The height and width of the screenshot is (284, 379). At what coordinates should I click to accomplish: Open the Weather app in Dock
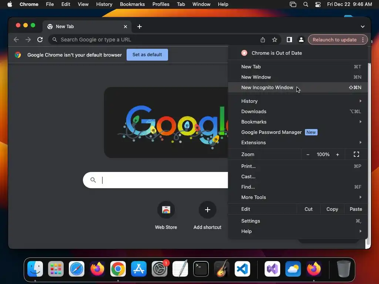click(x=293, y=269)
